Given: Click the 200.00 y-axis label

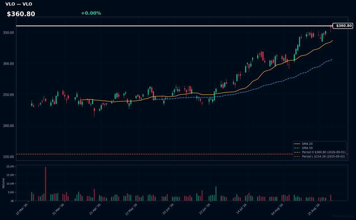Looking at the screenshot, I should tap(9, 126).
